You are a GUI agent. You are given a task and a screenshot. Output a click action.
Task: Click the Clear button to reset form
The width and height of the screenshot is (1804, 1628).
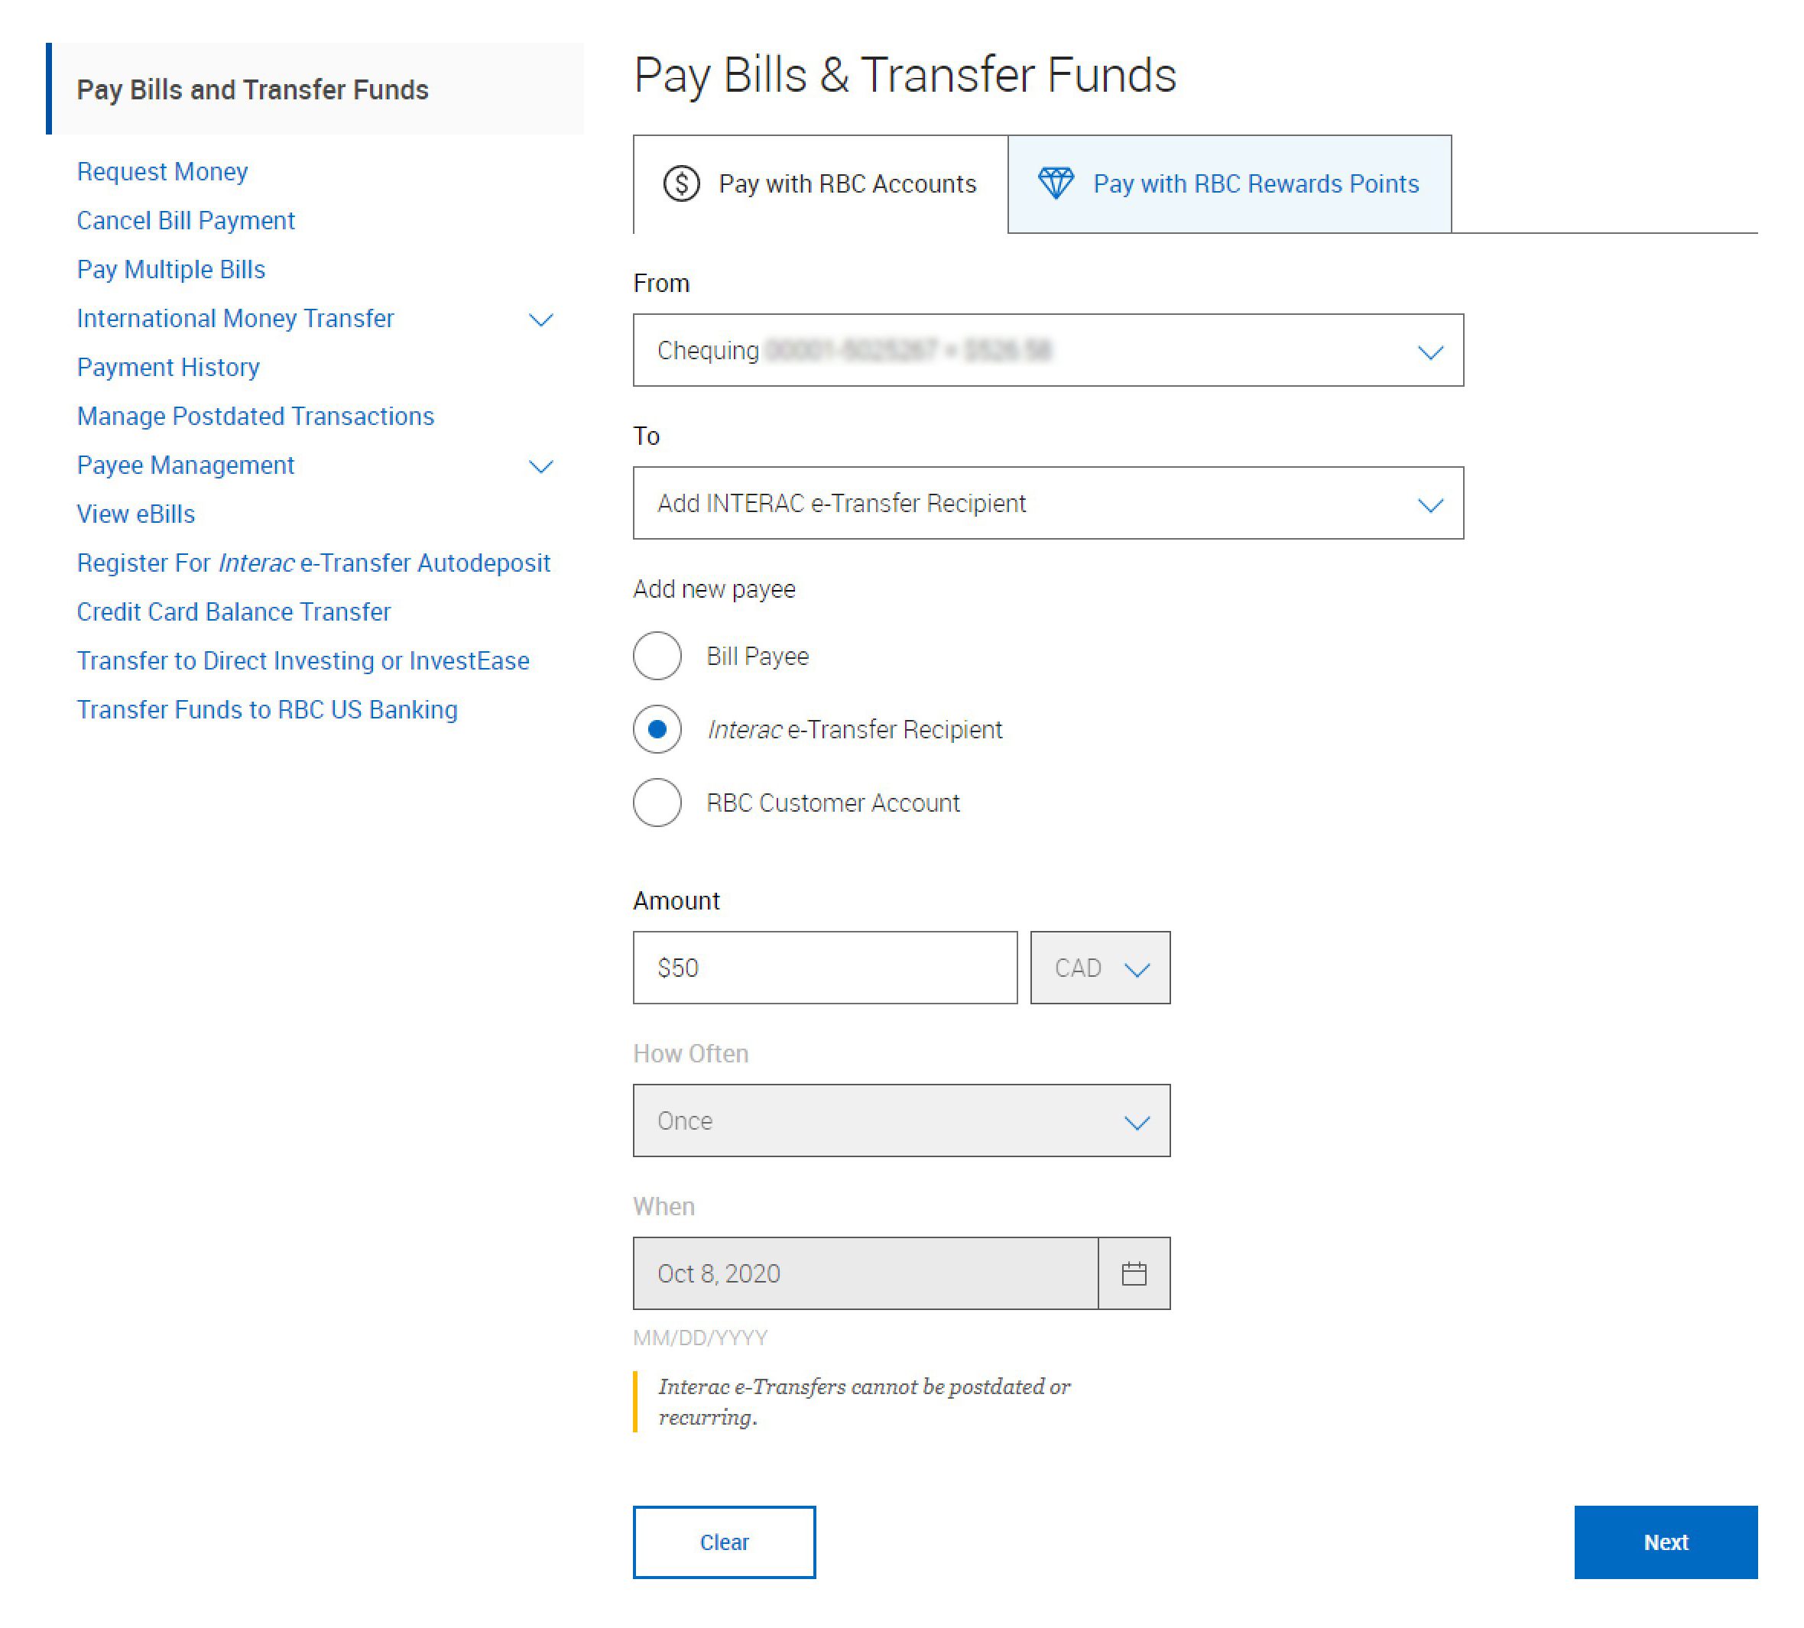(725, 1542)
